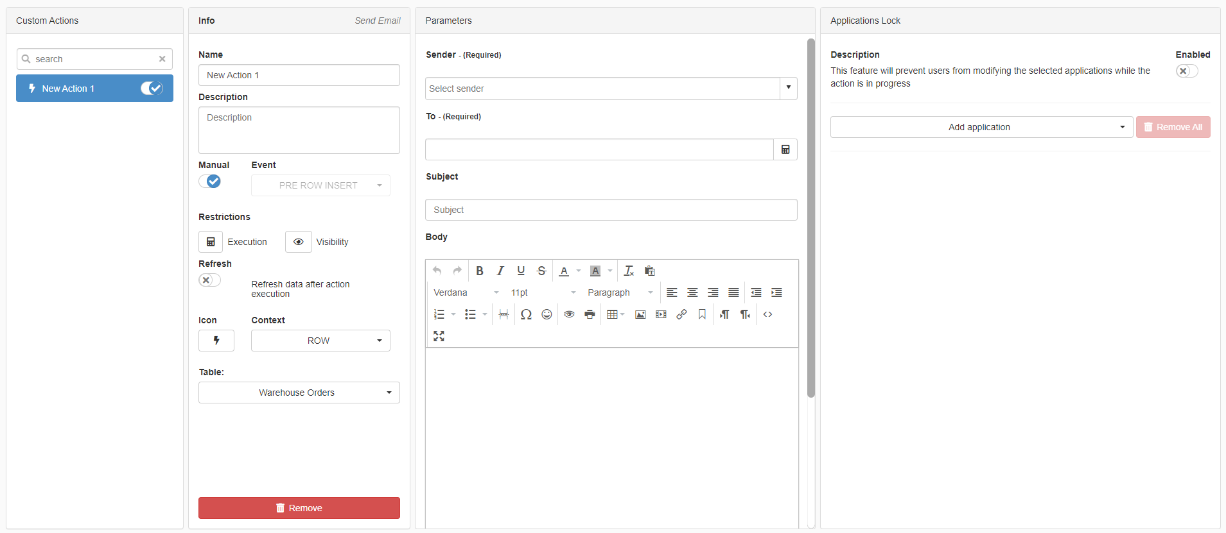Open the text color picker arrow

coord(579,271)
